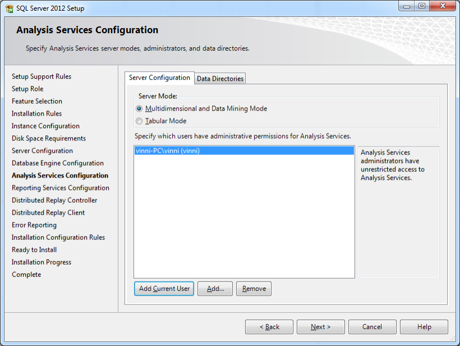
Task: Click Reporting Services Configuration step
Action: point(61,188)
